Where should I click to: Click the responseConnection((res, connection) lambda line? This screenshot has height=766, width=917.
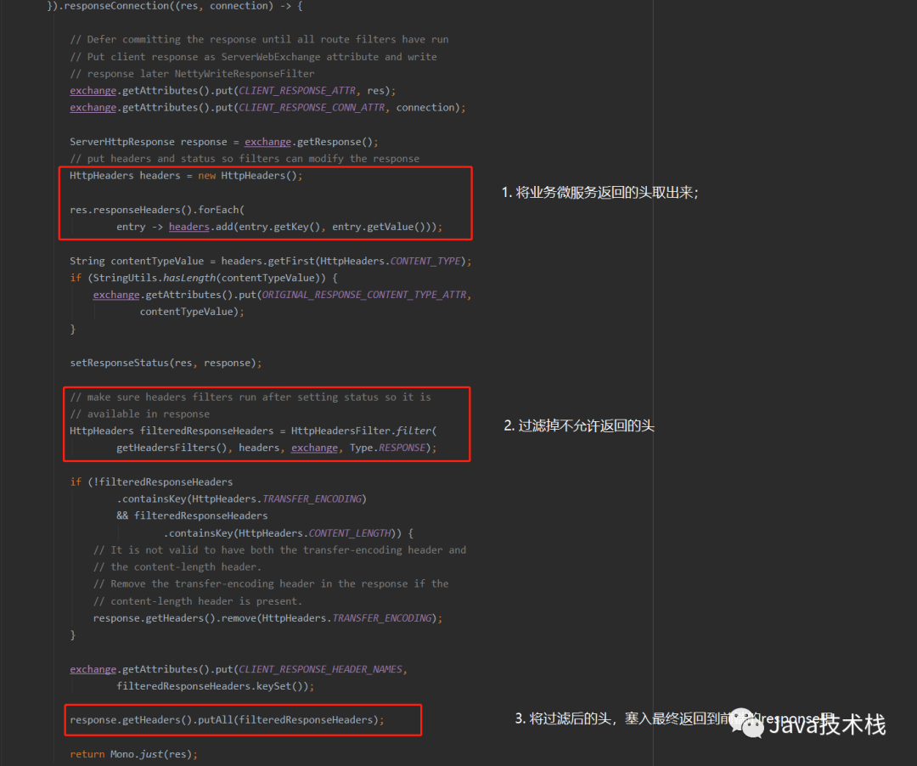[x=175, y=6]
